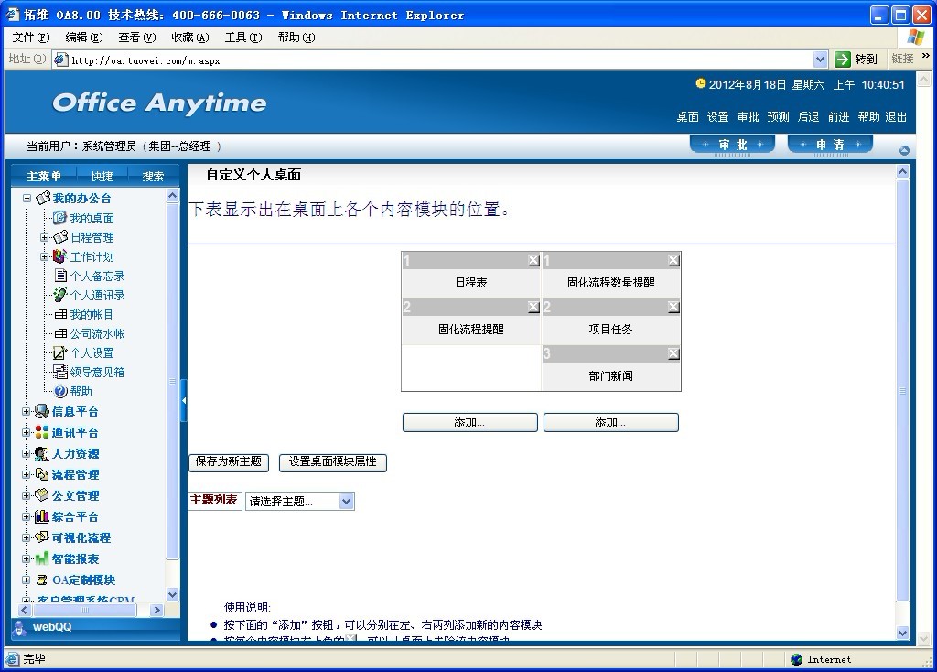Remove the 日程表 module with X
937x672 pixels.
click(533, 261)
